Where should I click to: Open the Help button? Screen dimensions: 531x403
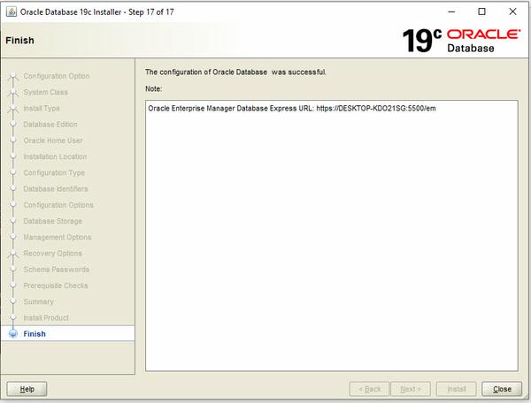click(x=27, y=389)
